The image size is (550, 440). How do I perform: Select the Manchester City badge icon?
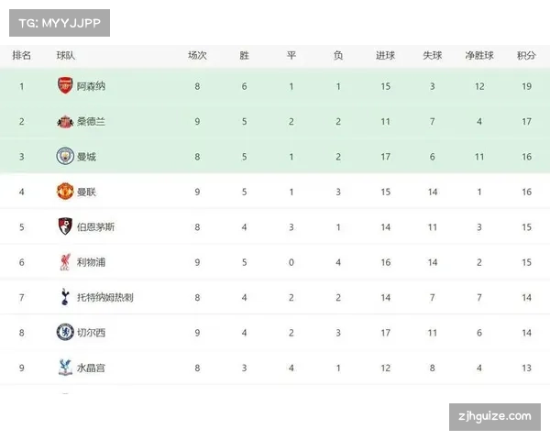[x=65, y=156]
